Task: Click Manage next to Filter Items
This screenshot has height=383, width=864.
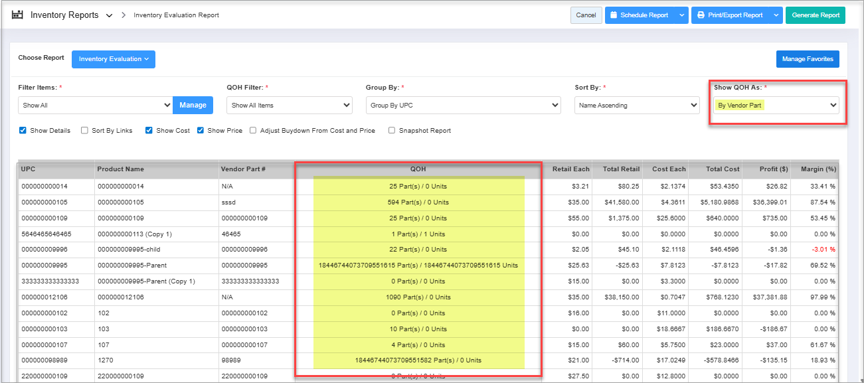Action: pos(193,105)
